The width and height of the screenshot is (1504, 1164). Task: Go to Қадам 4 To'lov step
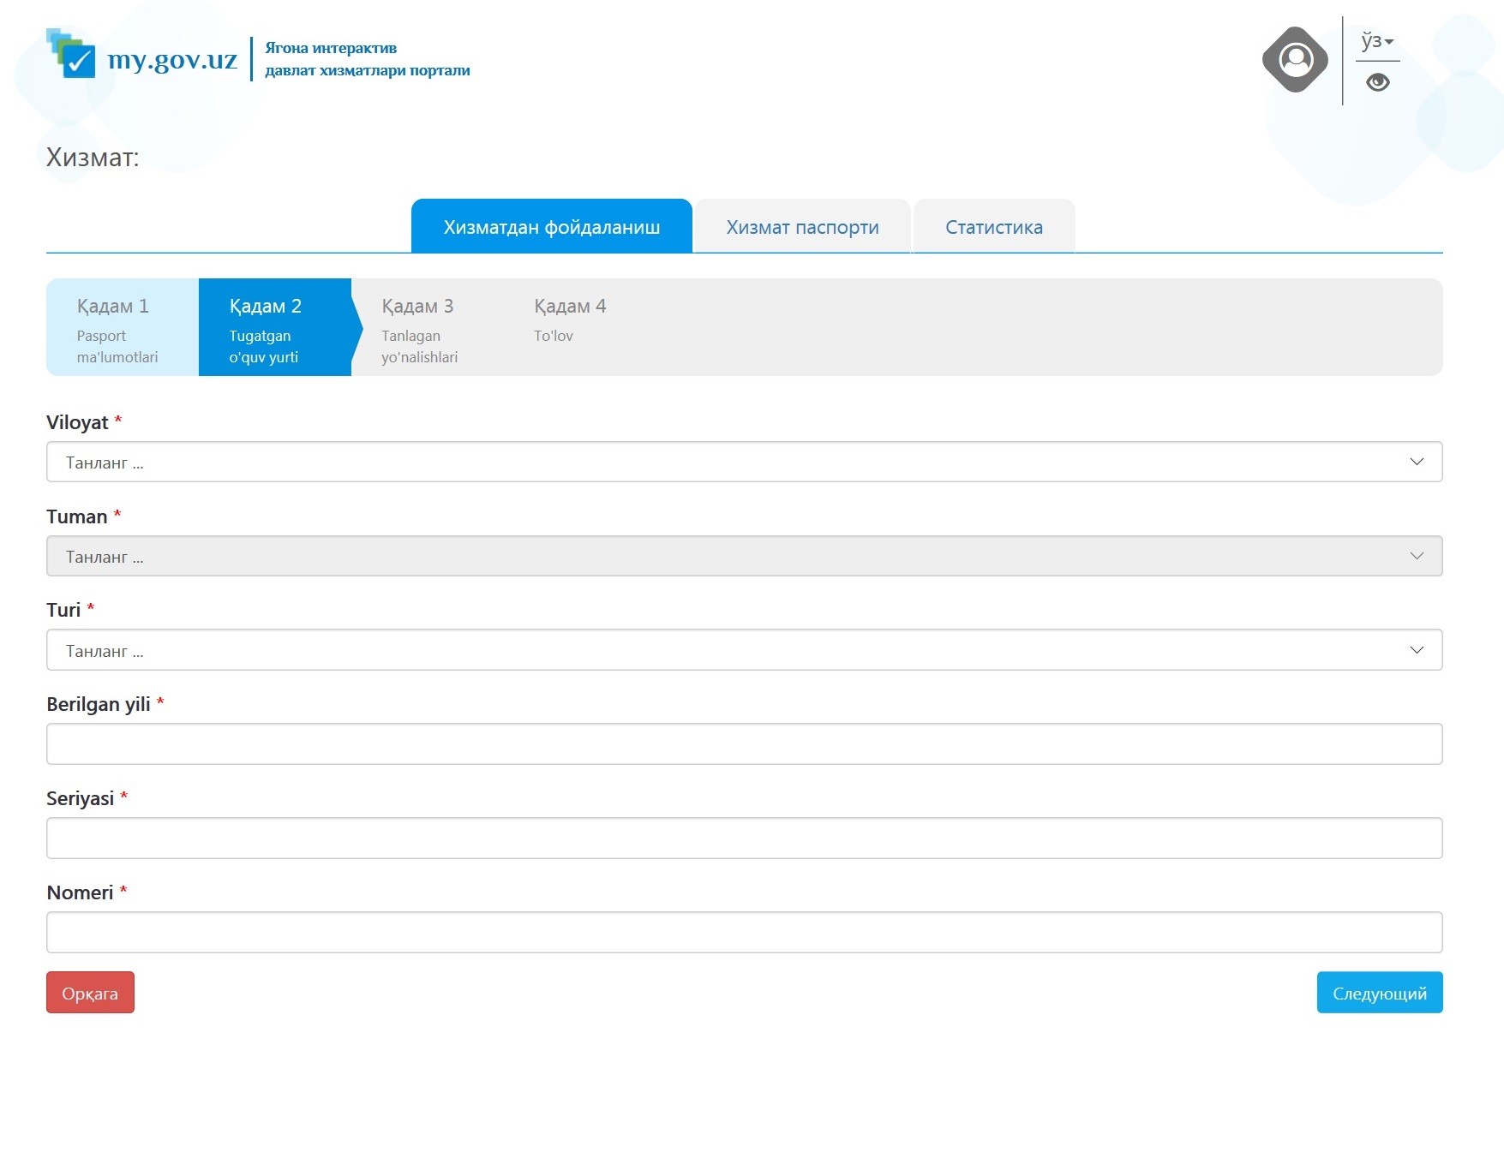click(570, 321)
